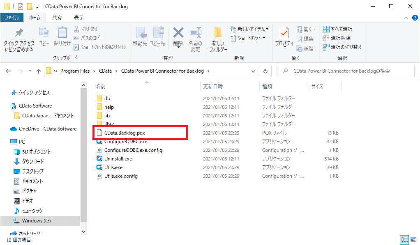
Task: Click Select None in ribbon
Action: click(337, 38)
